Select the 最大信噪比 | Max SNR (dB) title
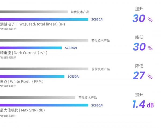The image size is (161, 128). (22, 110)
